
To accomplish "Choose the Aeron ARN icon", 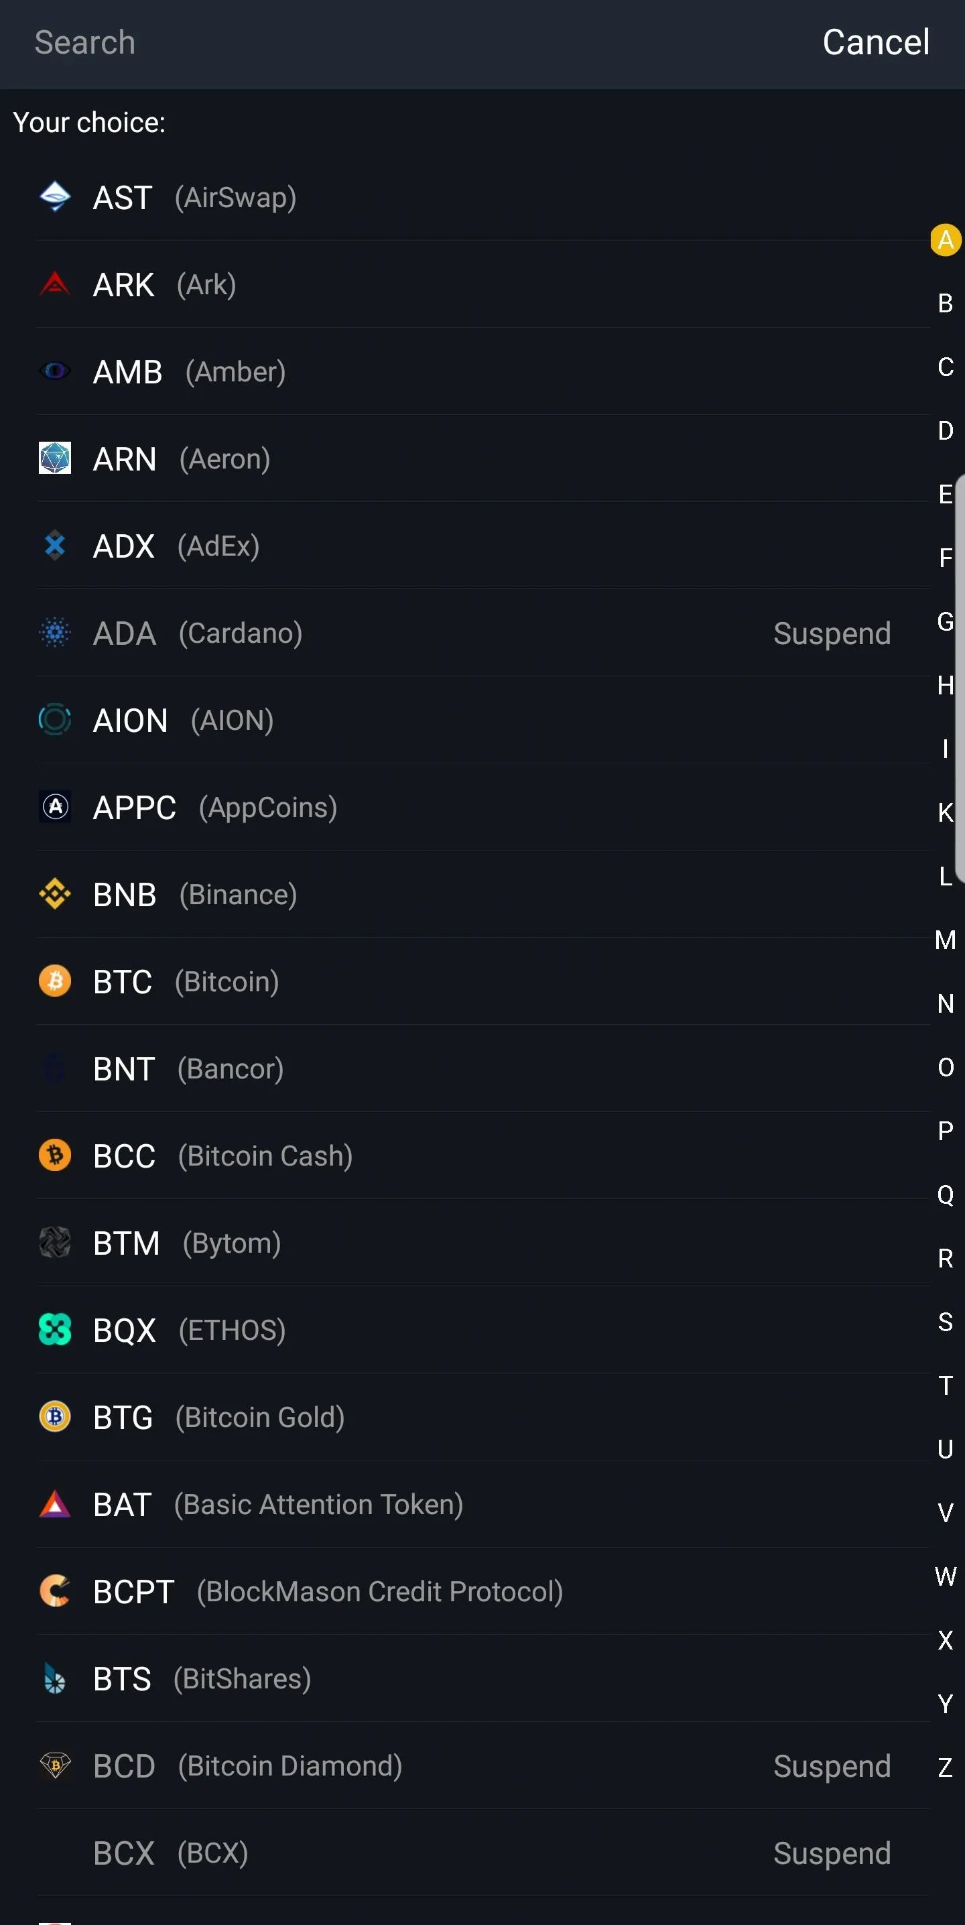I will [54, 459].
